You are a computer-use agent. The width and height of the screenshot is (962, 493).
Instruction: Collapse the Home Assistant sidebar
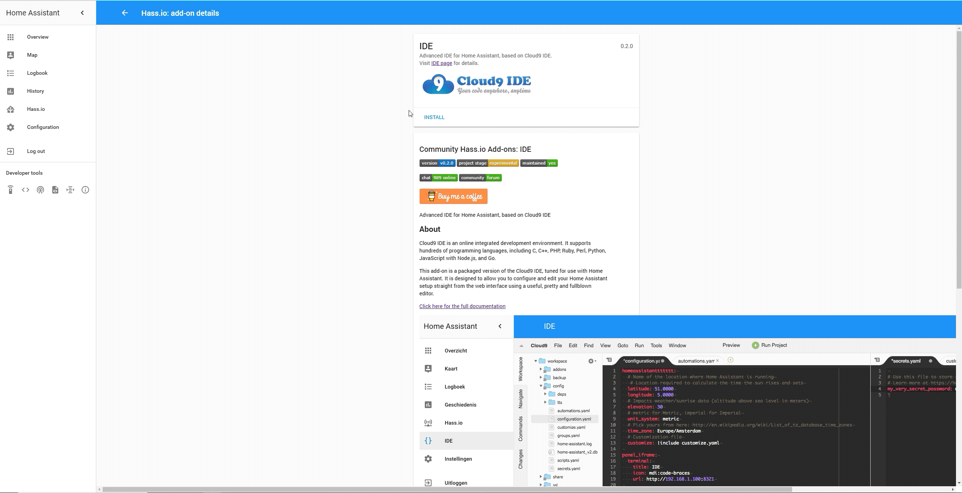pos(82,12)
